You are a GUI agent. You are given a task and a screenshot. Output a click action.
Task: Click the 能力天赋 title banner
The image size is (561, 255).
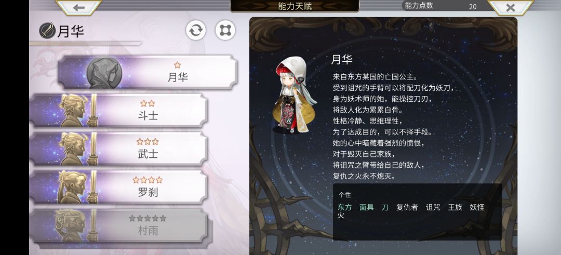click(295, 6)
